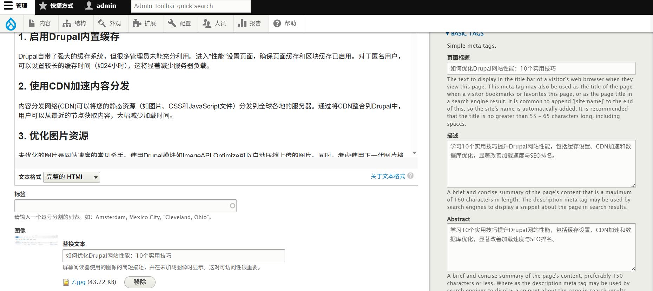Edit the Abstract textarea
653x291 pixels.
[541, 247]
